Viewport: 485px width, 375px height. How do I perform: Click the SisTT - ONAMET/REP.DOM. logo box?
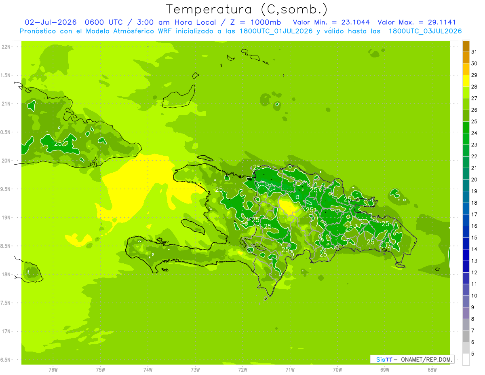coord(412,359)
